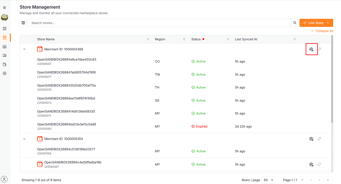
Task: Collapse the Merchant ID 1000005354 group
Action: click(x=24, y=139)
